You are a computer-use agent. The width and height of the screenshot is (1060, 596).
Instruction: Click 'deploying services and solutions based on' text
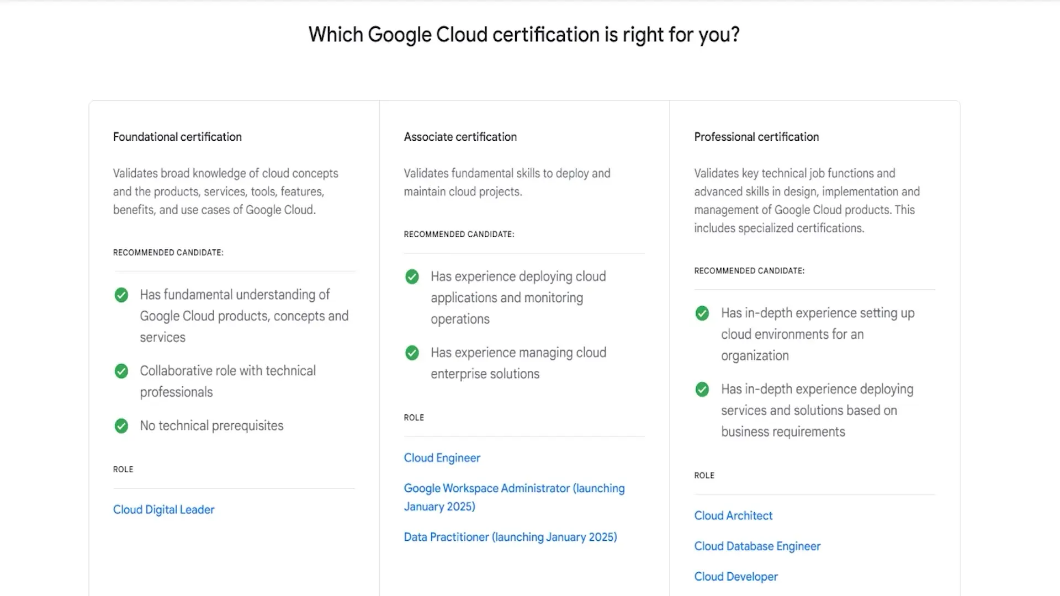coord(817,410)
